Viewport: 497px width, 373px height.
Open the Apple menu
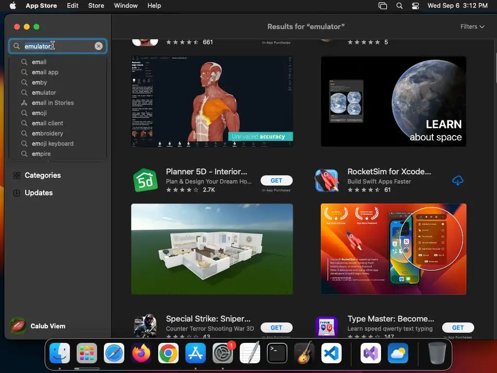coord(13,5)
